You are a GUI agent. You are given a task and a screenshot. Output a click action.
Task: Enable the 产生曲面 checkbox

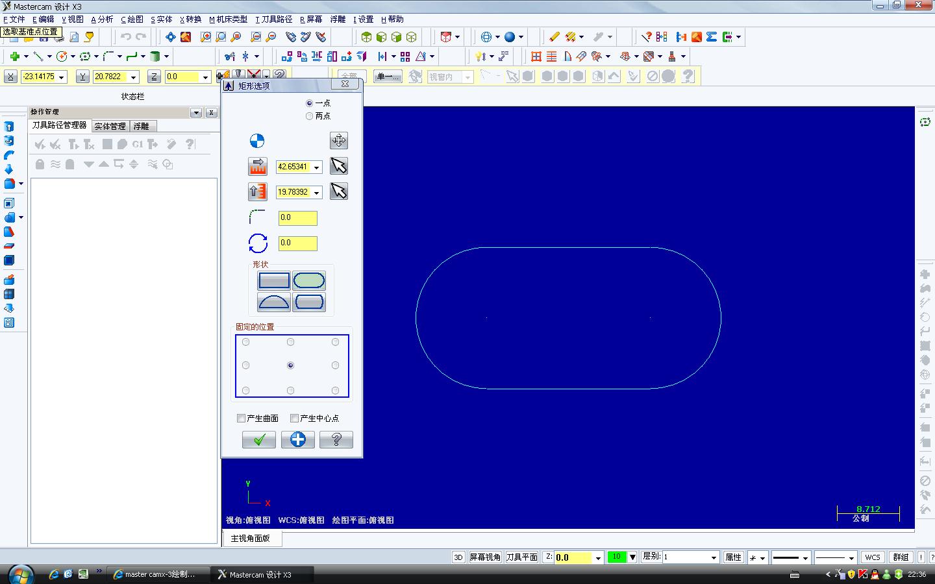(x=242, y=419)
